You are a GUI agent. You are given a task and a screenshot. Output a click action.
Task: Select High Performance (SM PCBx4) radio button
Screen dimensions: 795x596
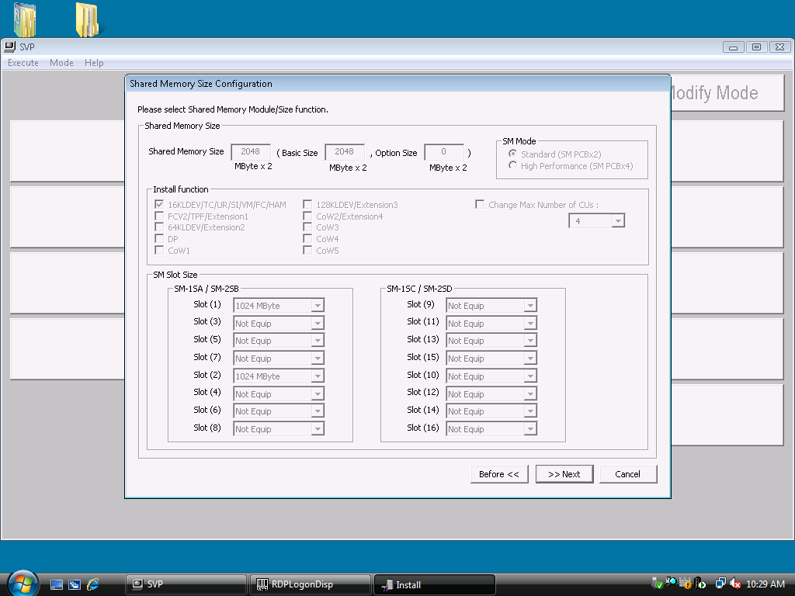click(x=512, y=166)
